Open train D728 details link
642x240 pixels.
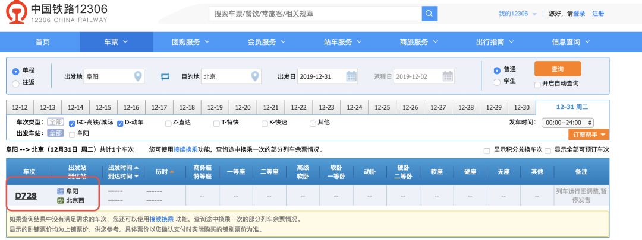click(x=26, y=196)
